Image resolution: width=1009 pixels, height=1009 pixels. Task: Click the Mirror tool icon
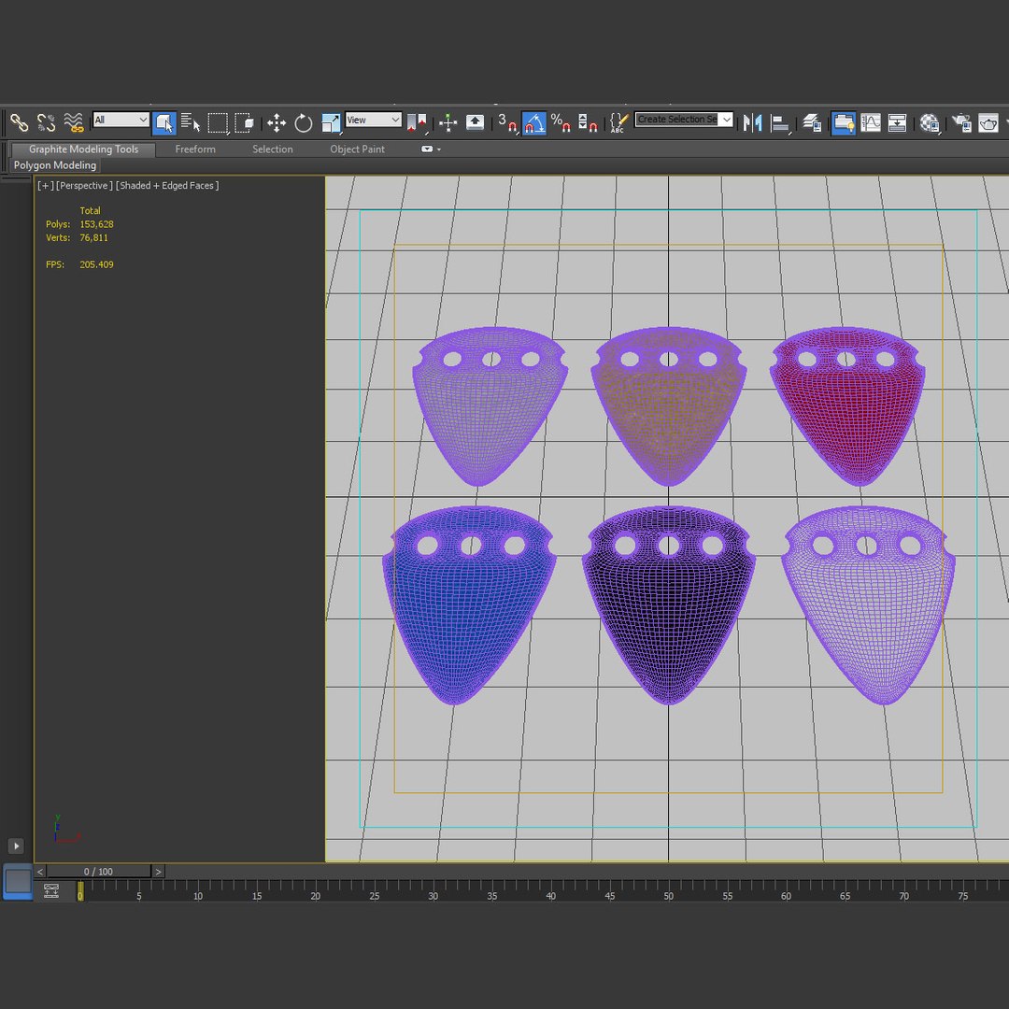pos(752,122)
